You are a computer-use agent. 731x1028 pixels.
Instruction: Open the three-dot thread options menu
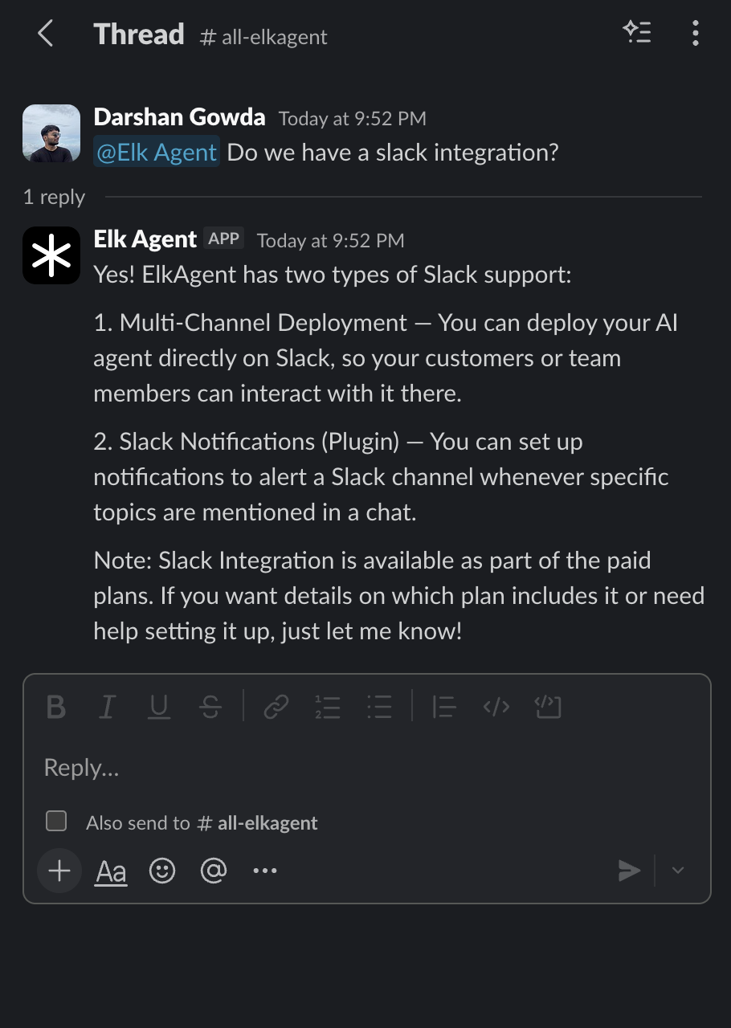(695, 33)
